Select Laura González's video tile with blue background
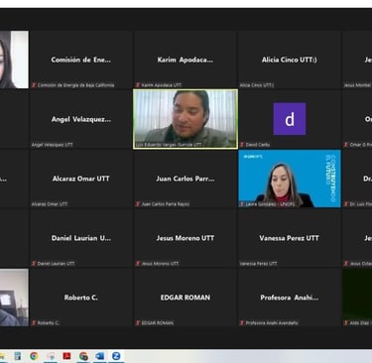This screenshot has width=372, height=363. [x=290, y=179]
